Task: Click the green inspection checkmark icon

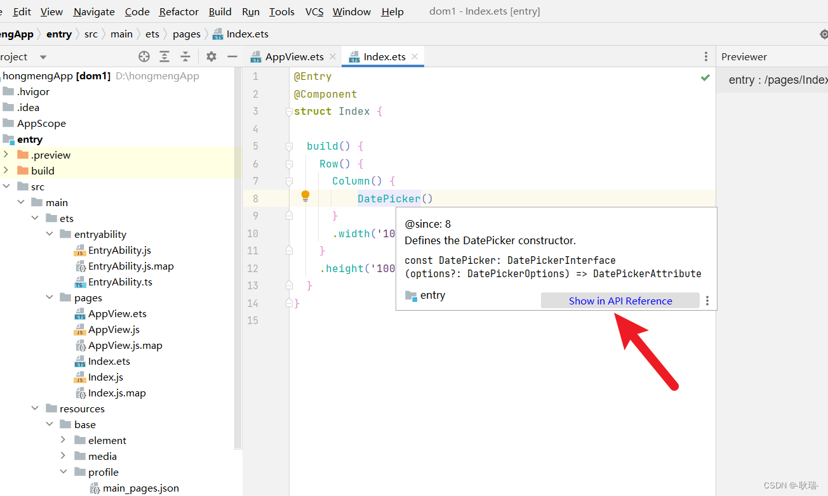Action: click(x=705, y=77)
